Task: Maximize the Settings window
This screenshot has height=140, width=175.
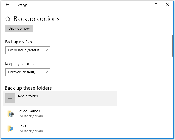Action: 156,5
